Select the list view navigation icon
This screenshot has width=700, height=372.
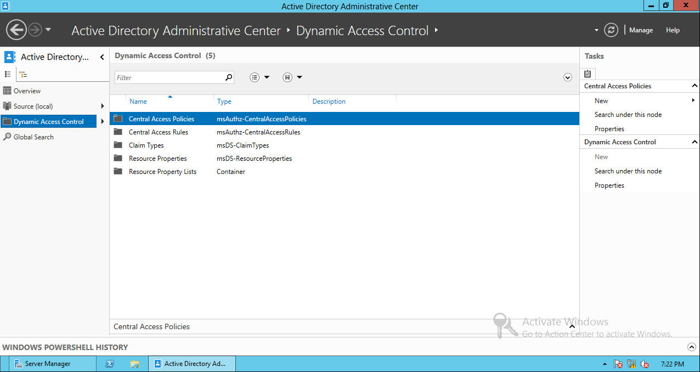[x=8, y=74]
